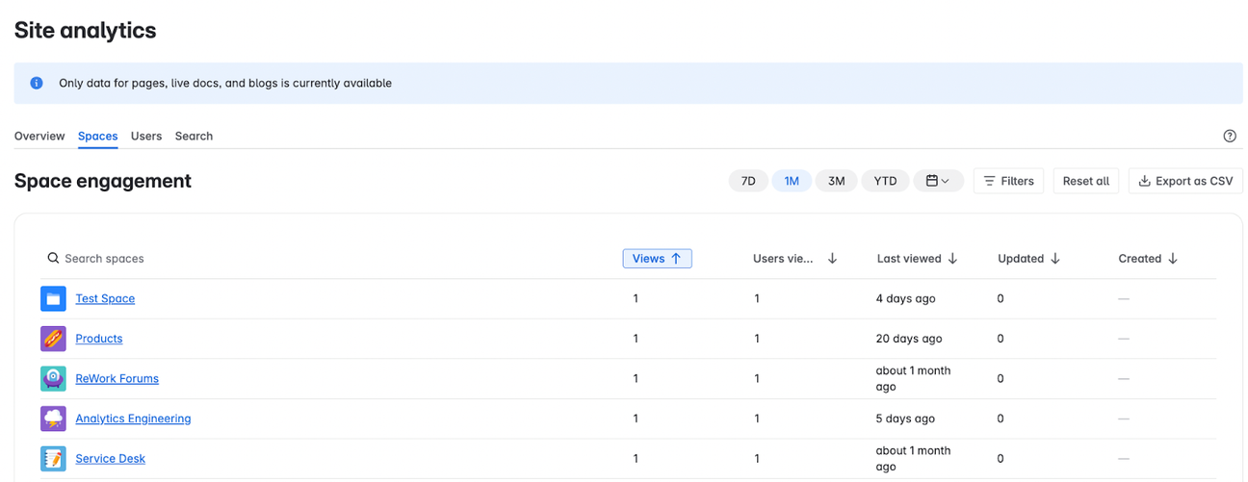Click the Updated column header
Viewport: 1248px width, 482px height.
point(1021,258)
